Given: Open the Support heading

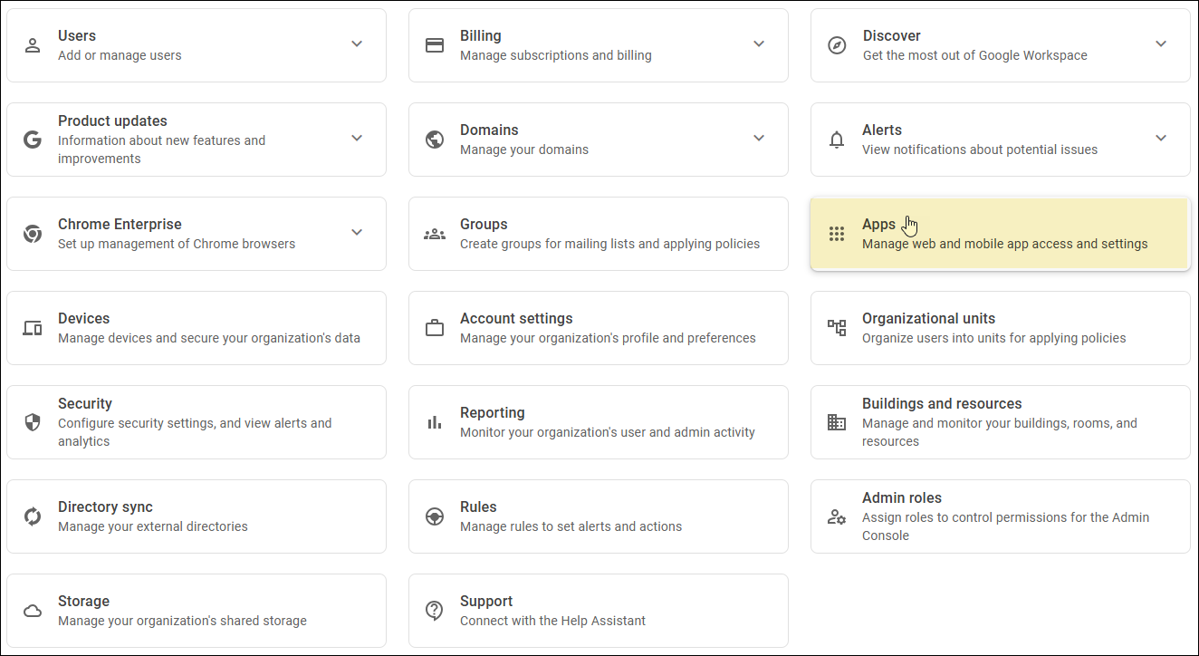Looking at the screenshot, I should point(486,601).
